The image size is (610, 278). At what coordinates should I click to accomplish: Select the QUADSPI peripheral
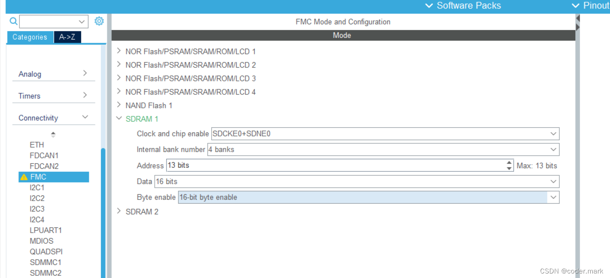pyautogui.click(x=46, y=251)
